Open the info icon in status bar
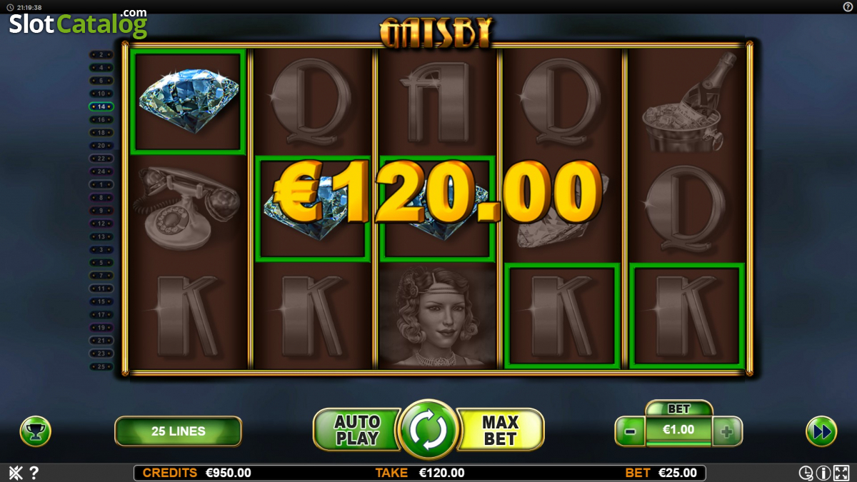This screenshot has height=482, width=857. (x=823, y=473)
